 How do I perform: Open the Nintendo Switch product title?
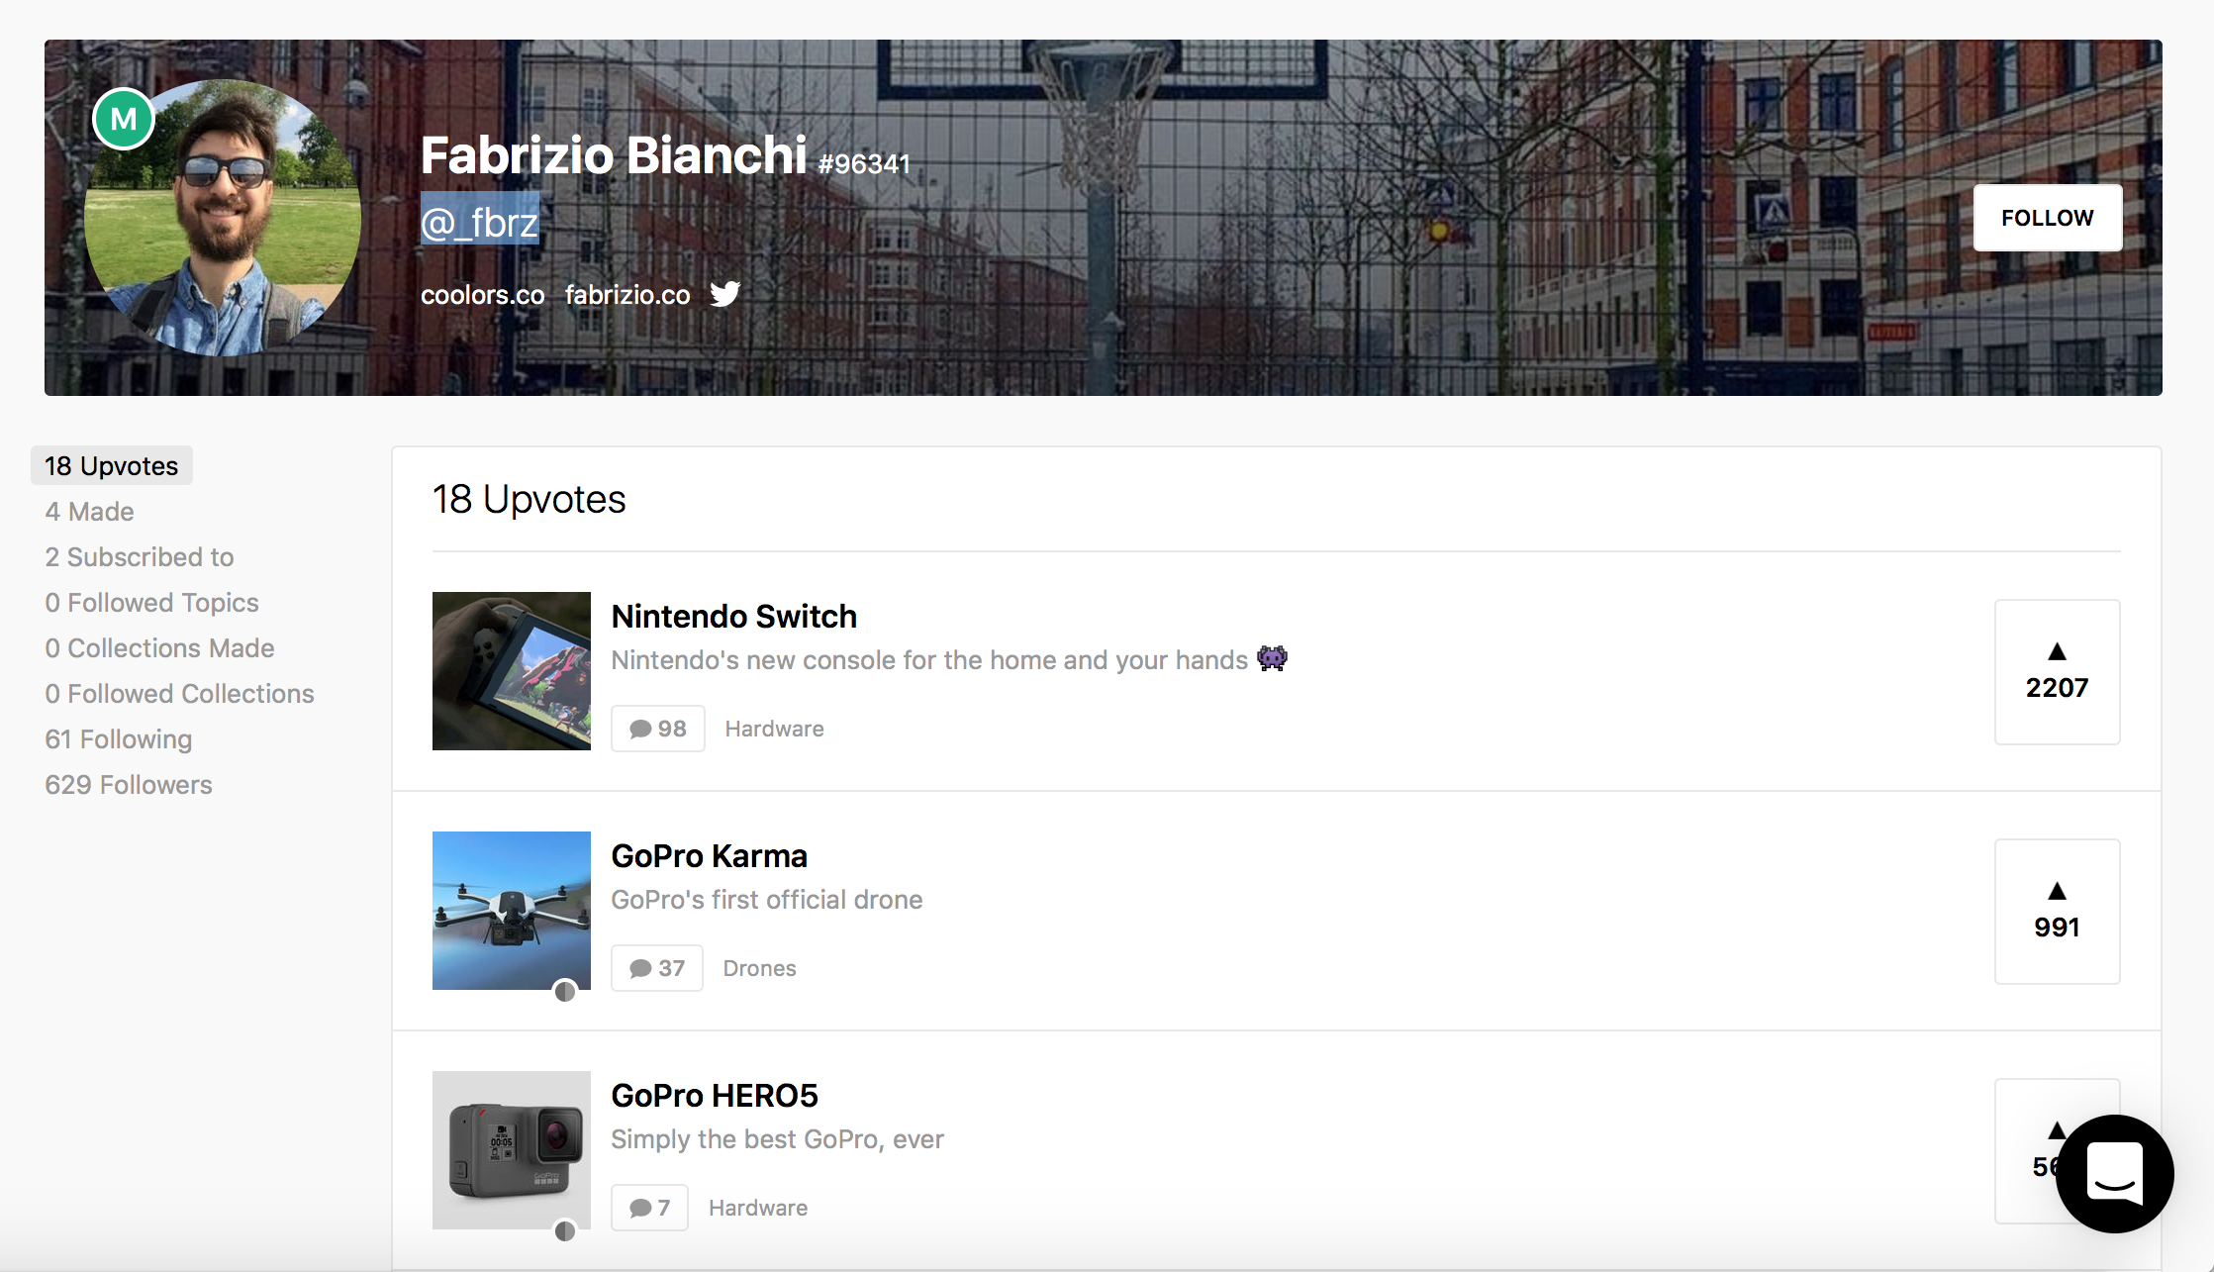click(733, 616)
